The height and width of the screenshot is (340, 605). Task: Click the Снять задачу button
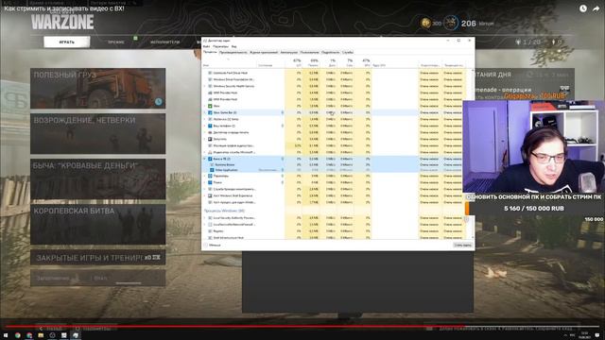[462, 246]
